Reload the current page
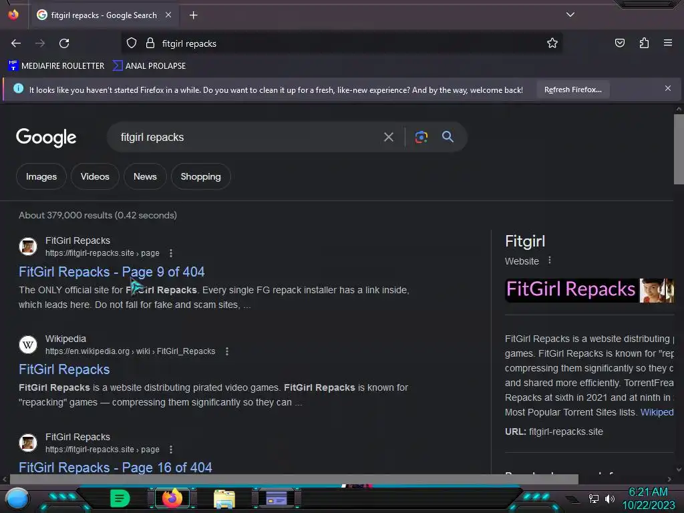684x513 pixels. coord(64,43)
